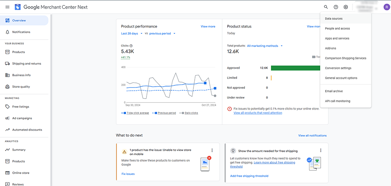Expand the previous period dropdown
Viewport: 391px width, 186px height.
[x=163, y=33]
